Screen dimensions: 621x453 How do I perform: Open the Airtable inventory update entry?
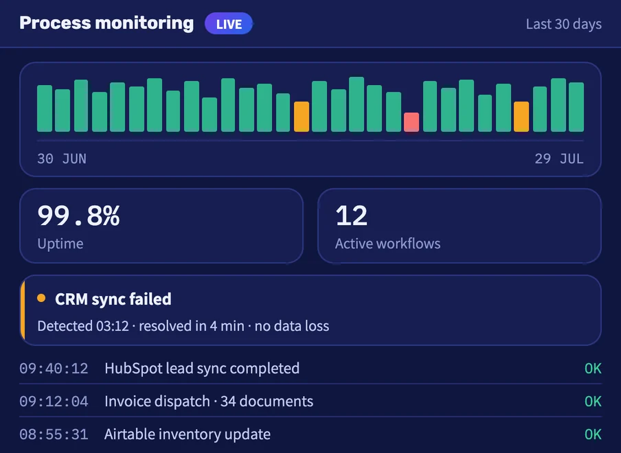coord(310,434)
